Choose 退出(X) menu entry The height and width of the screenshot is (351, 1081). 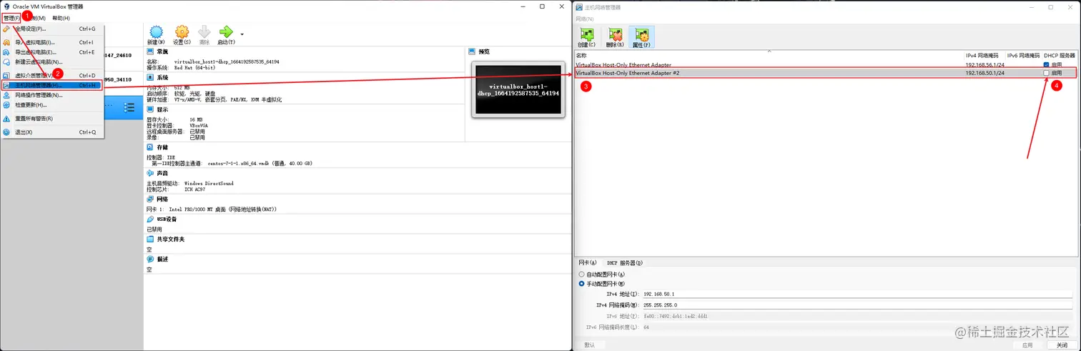coord(53,132)
